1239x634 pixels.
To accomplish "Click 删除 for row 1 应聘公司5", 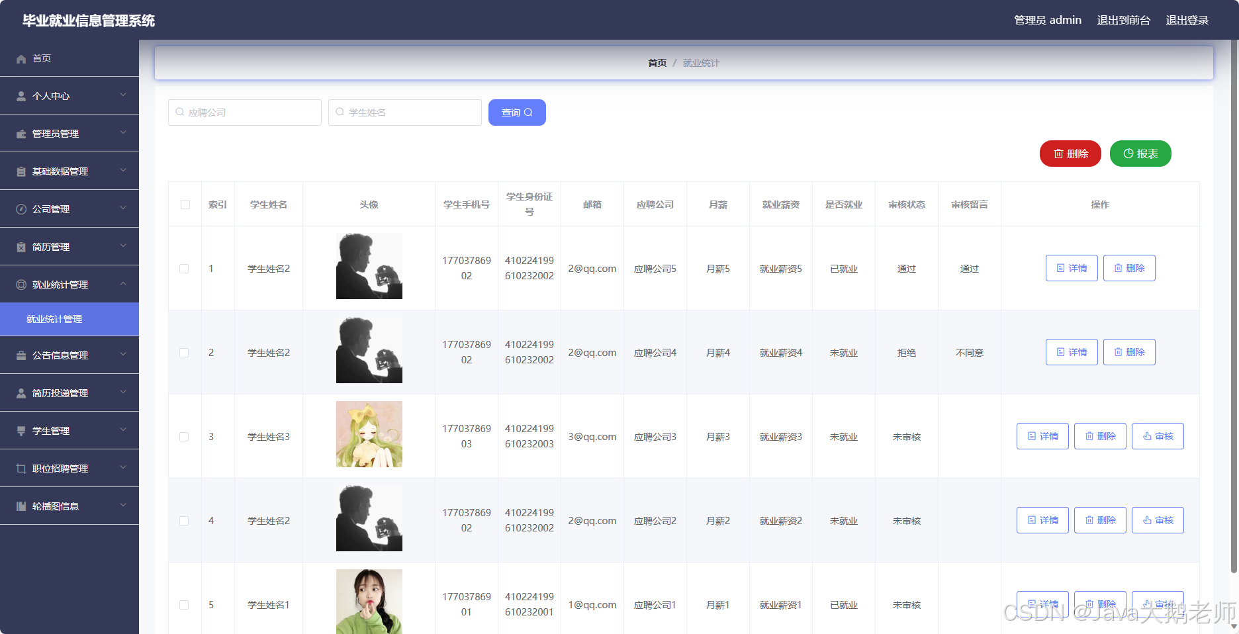I will click(1129, 268).
